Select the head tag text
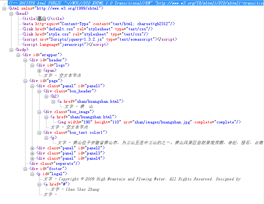 [x=22, y=14]
